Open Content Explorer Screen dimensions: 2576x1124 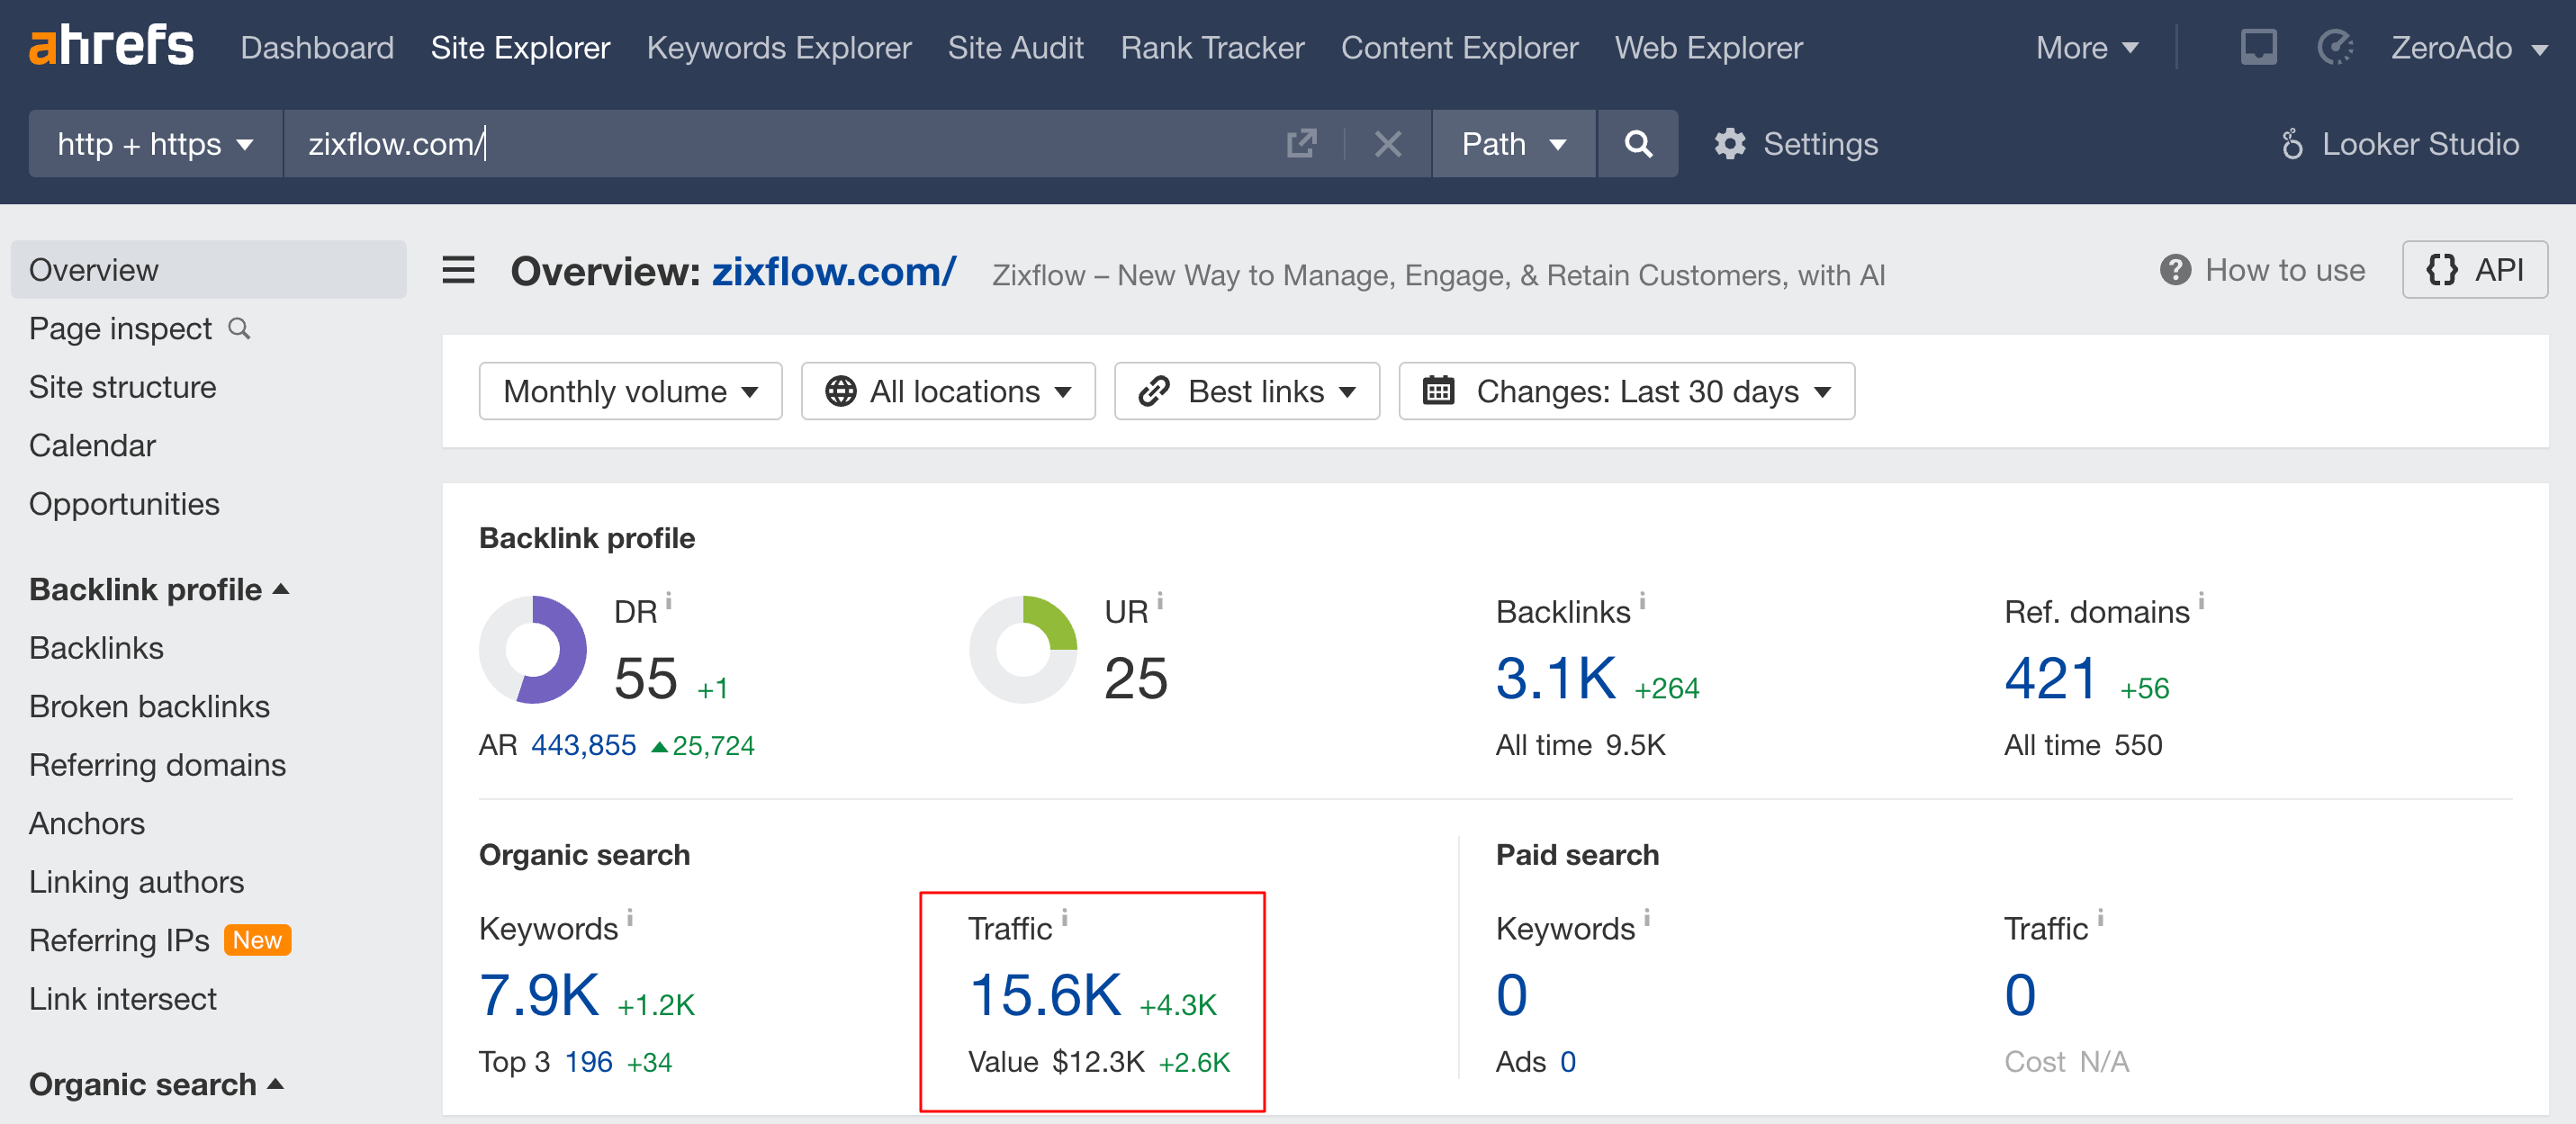point(1459,47)
